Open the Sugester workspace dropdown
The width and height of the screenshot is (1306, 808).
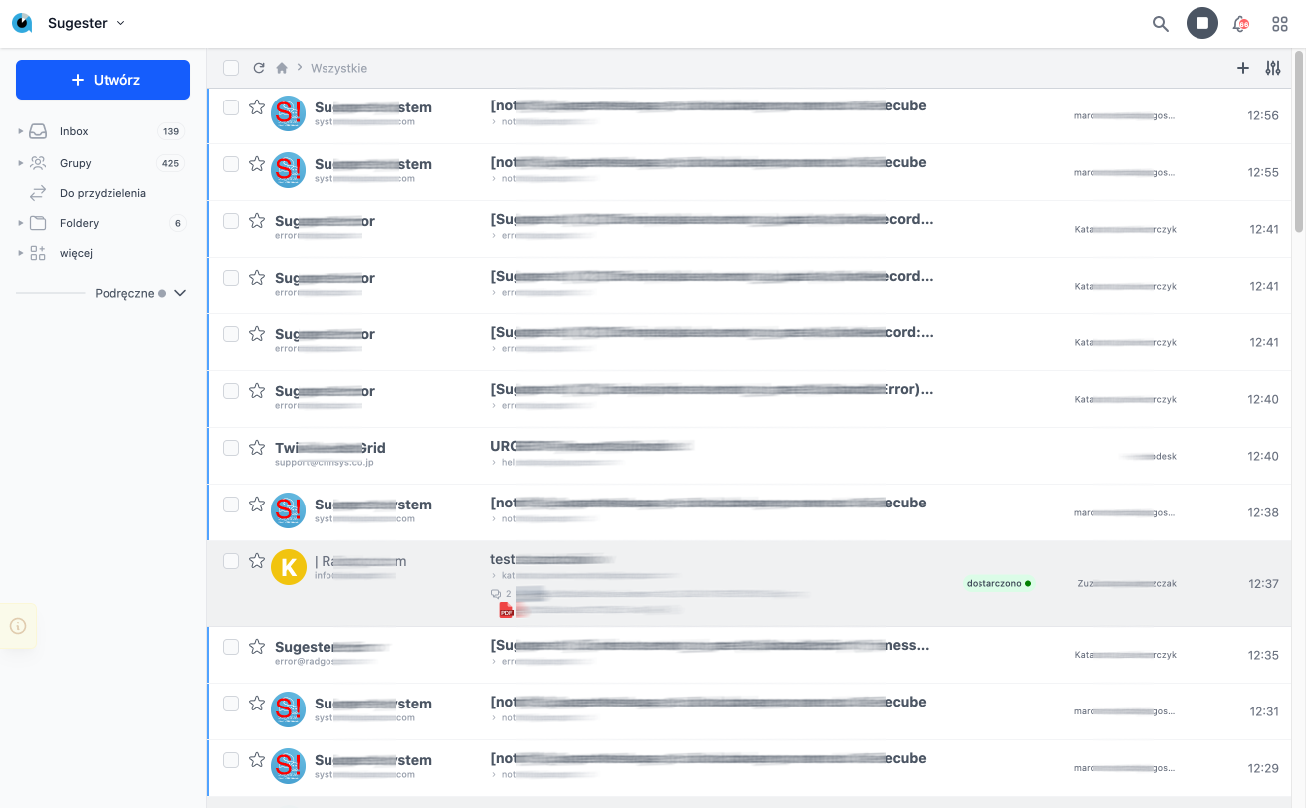click(x=120, y=23)
